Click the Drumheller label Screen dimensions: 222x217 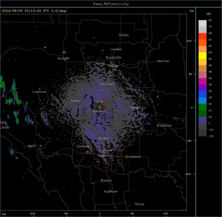click(164, 126)
